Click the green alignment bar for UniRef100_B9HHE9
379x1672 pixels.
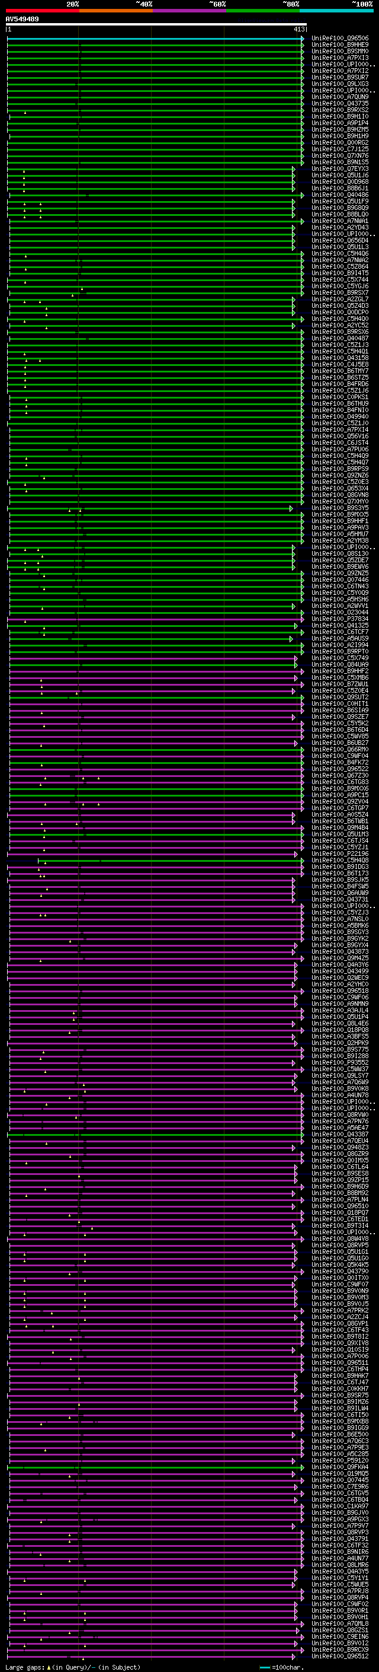[x=155, y=46]
